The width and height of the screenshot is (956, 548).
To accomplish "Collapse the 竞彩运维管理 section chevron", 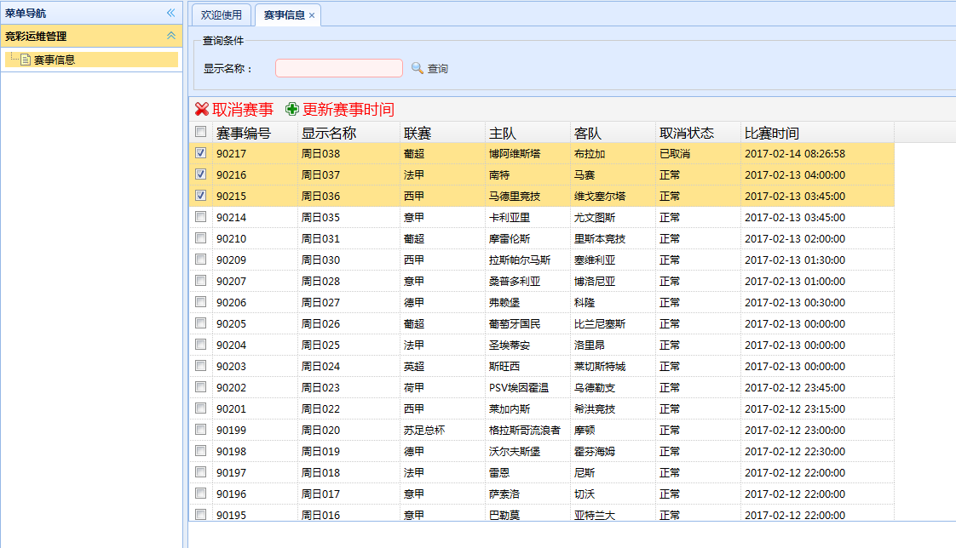I will (x=170, y=37).
